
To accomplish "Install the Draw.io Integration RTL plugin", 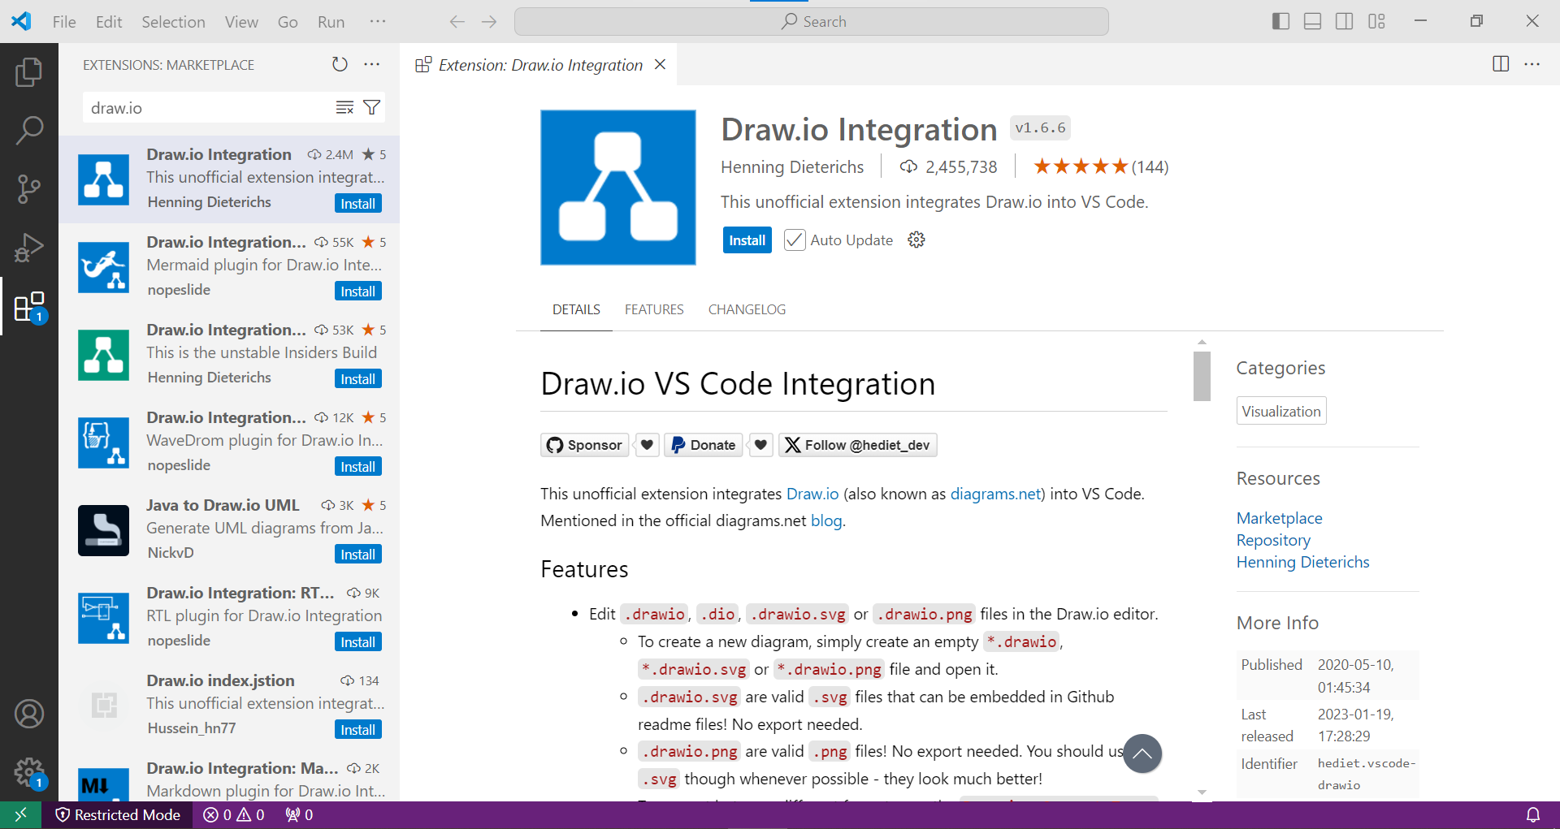I will (357, 642).
